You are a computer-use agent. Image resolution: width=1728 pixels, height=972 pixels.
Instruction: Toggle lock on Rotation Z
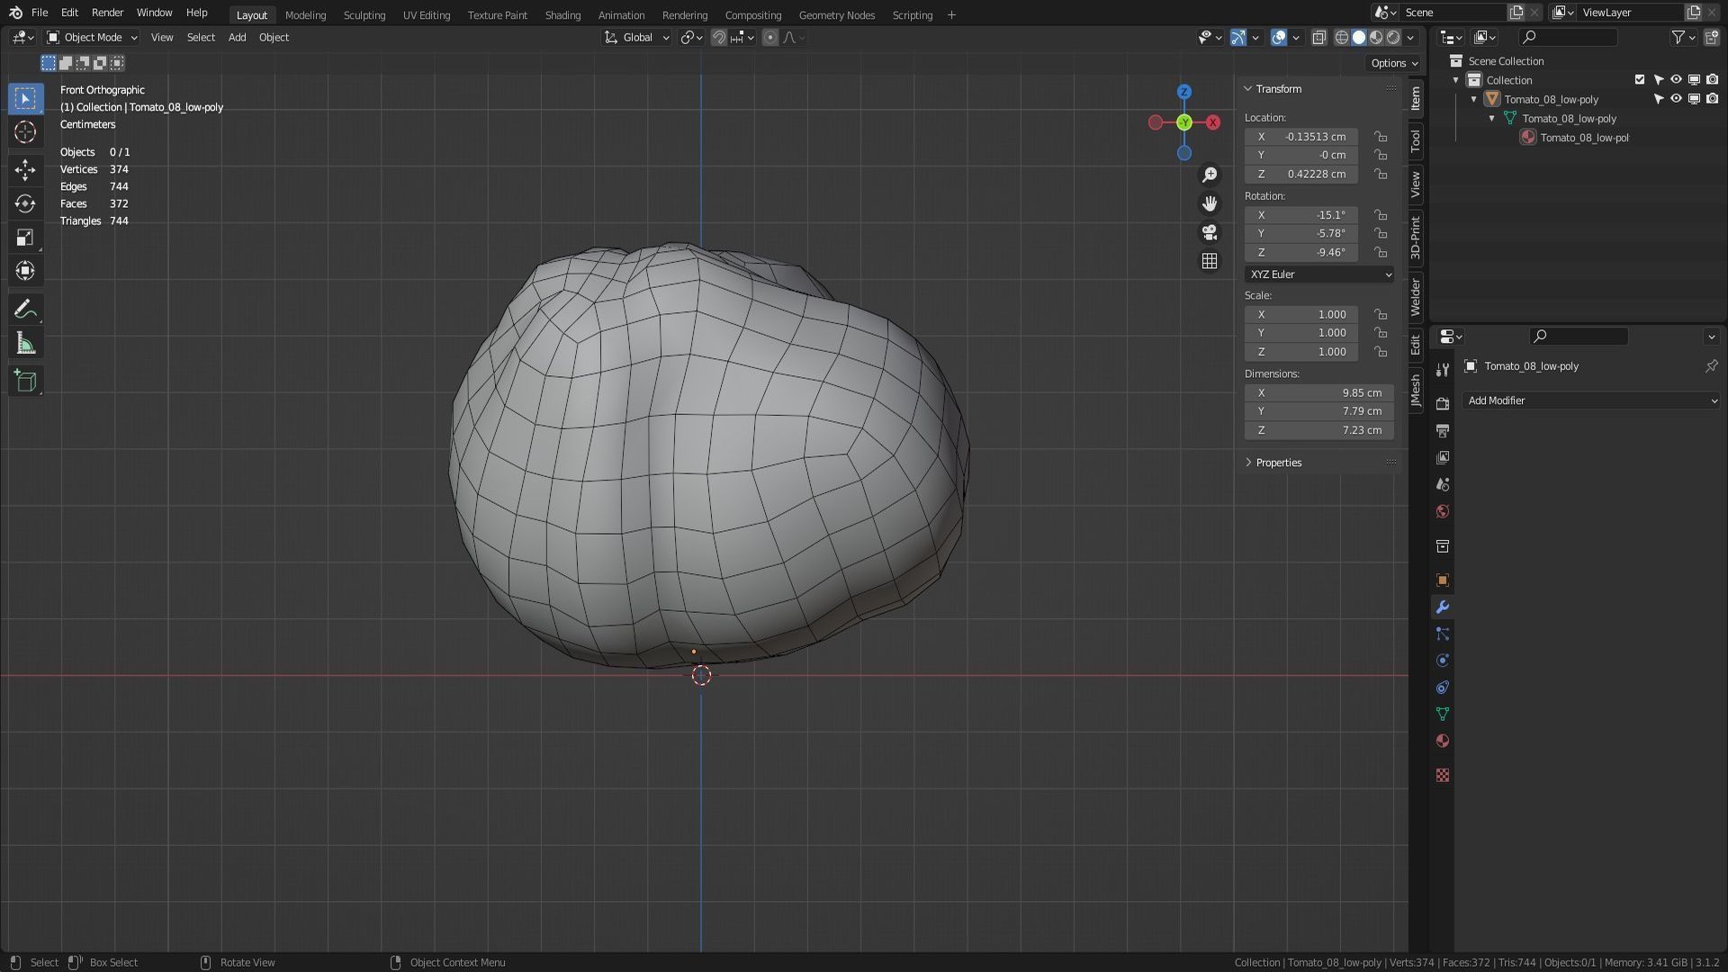[x=1381, y=253]
